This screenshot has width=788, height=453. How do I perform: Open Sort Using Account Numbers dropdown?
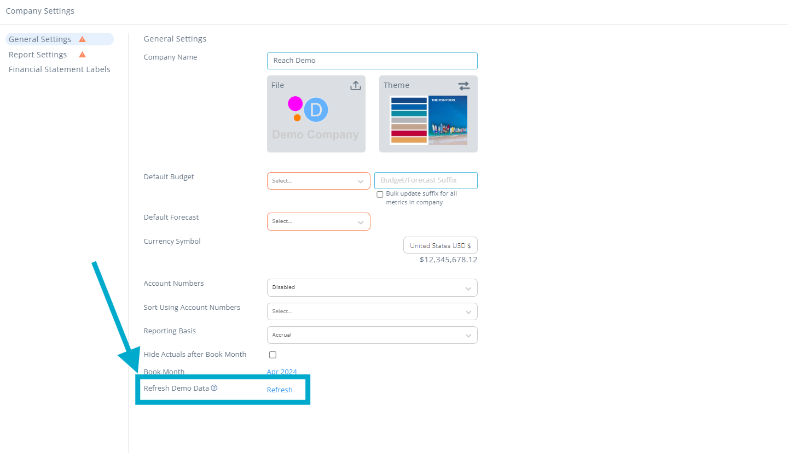pos(372,311)
